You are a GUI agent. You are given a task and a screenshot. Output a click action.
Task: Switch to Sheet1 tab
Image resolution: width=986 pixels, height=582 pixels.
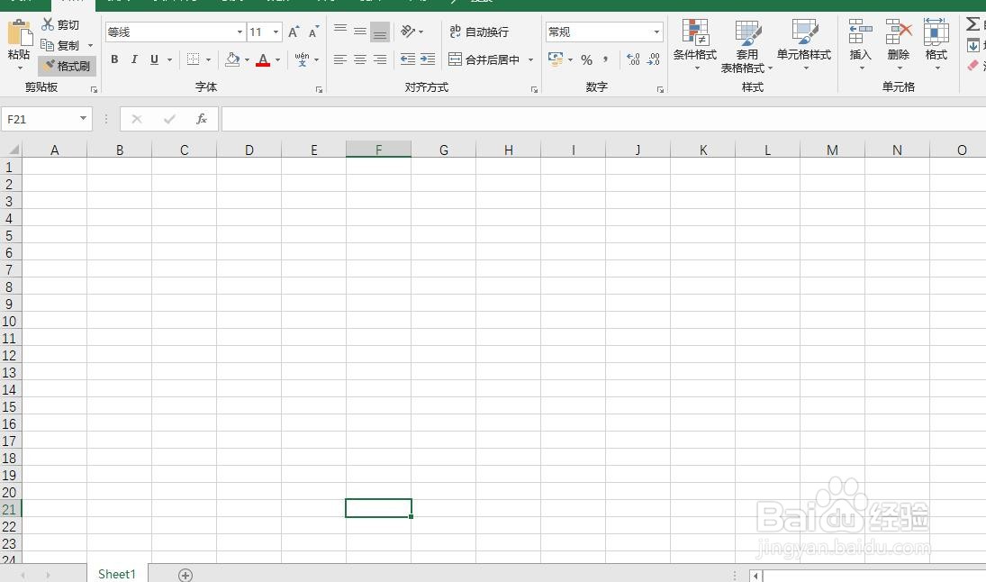point(117,574)
